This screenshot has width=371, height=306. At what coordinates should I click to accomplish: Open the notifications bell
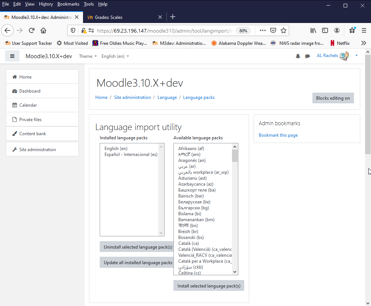[x=298, y=56]
